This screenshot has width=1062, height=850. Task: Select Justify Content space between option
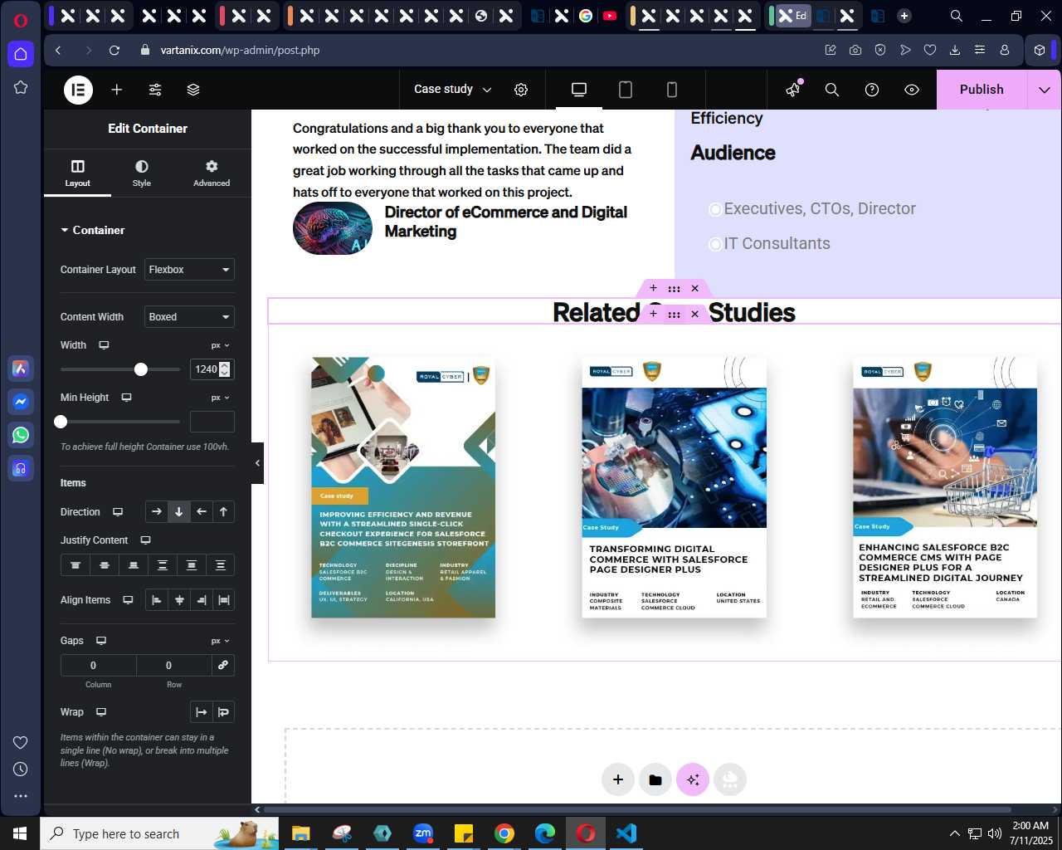(163, 565)
